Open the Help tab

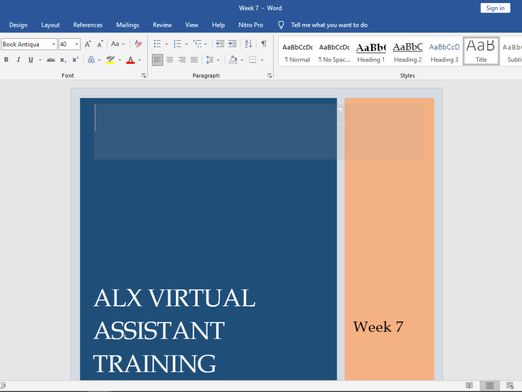[218, 25]
